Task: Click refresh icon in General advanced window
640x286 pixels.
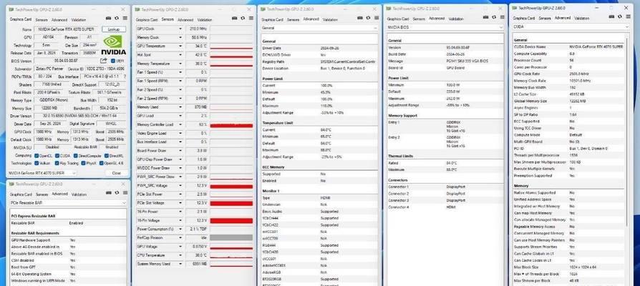Action: [x=369, y=19]
